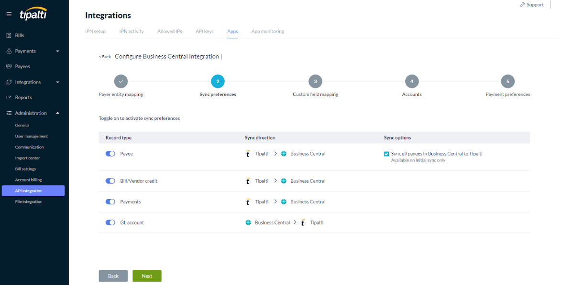Click the Business Central icon in GL account row
This screenshot has height=285, width=573.
[248, 222]
